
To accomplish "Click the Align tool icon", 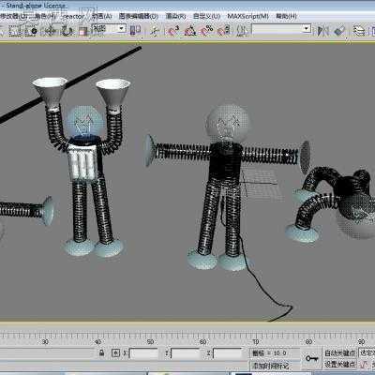I will pyautogui.click(x=339, y=31).
